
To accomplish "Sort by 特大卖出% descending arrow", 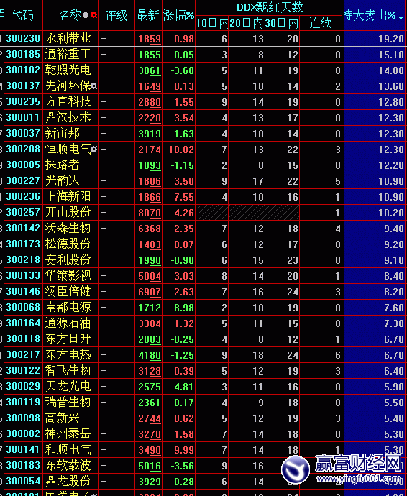I will (401, 15).
